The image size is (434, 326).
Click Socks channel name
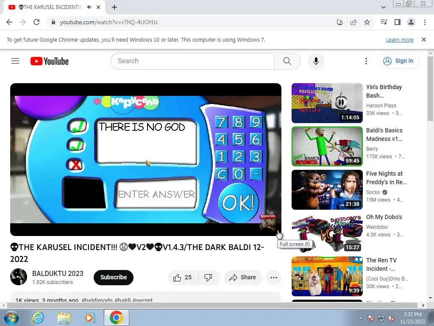[373, 192]
